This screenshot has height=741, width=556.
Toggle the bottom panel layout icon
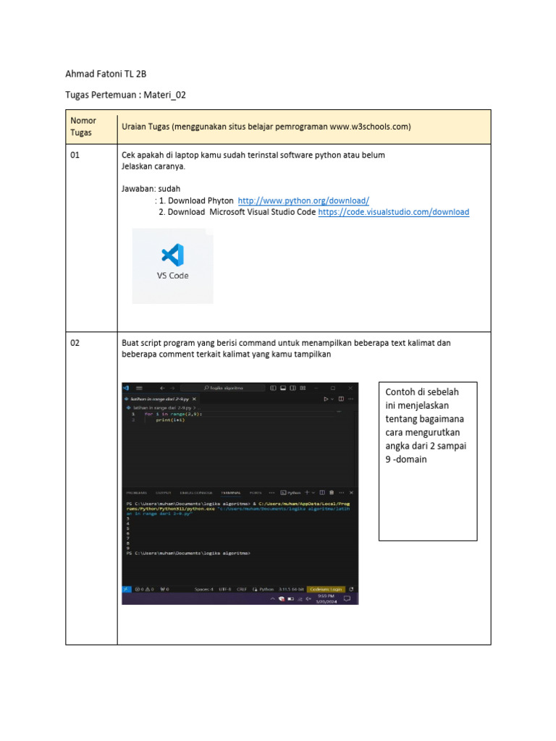(283, 388)
